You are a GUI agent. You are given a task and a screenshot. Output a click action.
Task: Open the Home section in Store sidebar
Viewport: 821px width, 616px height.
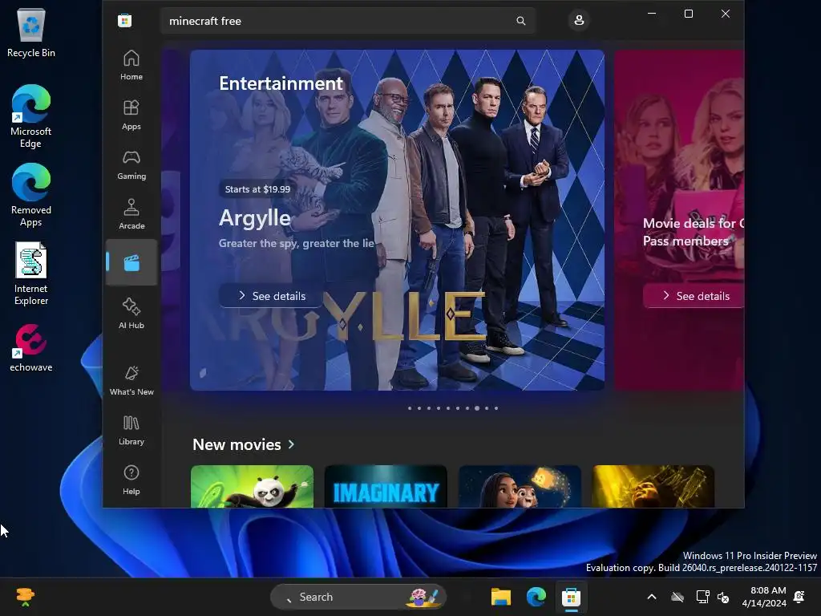131,65
